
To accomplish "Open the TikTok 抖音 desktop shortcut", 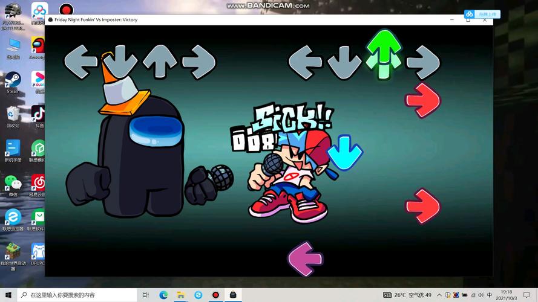I will pyautogui.click(x=39, y=117).
